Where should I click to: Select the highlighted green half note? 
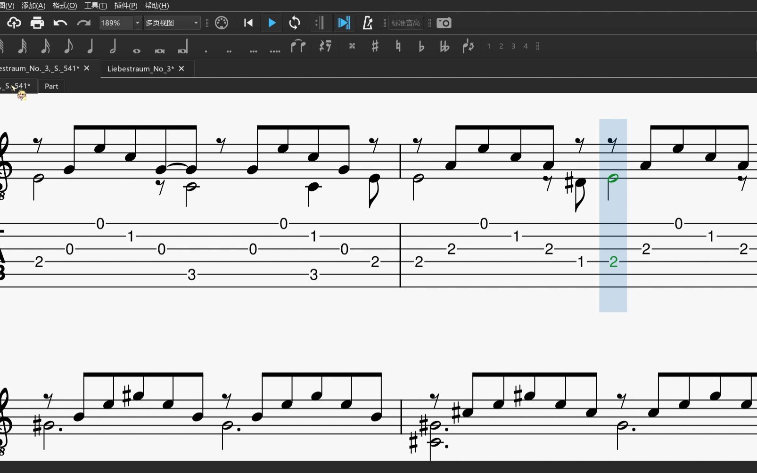click(613, 178)
